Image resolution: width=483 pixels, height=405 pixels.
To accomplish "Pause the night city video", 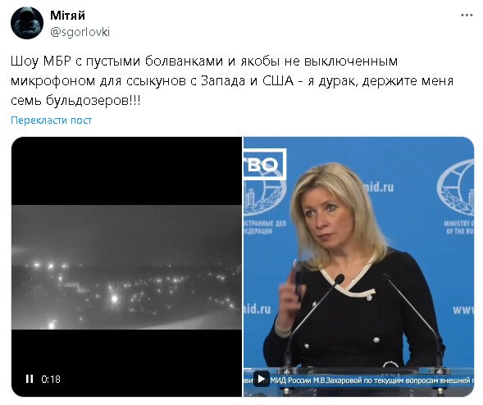I will click(30, 379).
